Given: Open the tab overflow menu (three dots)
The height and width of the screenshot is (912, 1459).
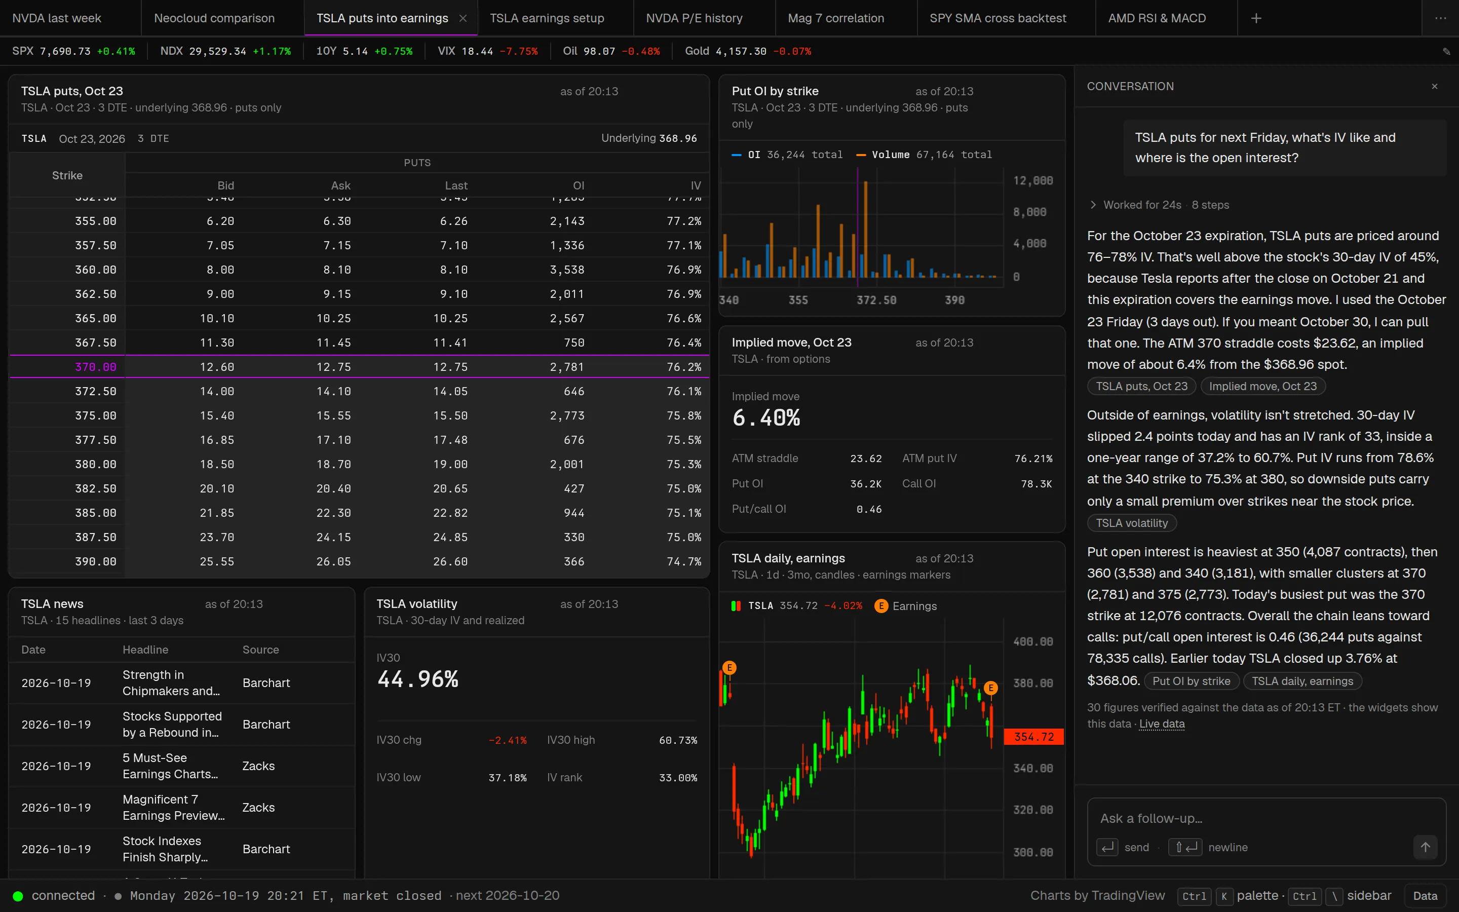Looking at the screenshot, I should [1440, 18].
